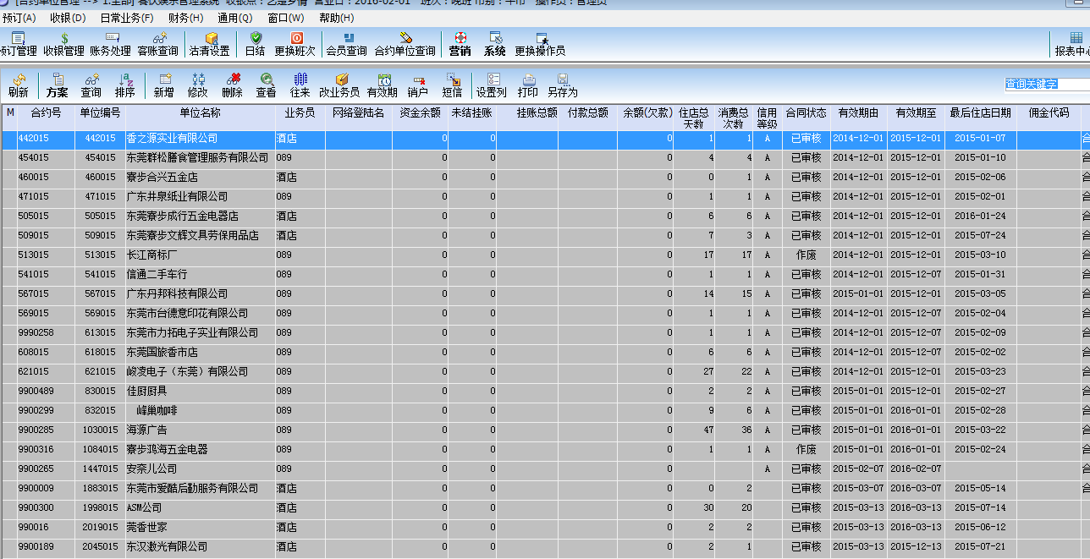Open the 帮助(H) menu
The height and width of the screenshot is (559, 1090).
(x=337, y=18)
